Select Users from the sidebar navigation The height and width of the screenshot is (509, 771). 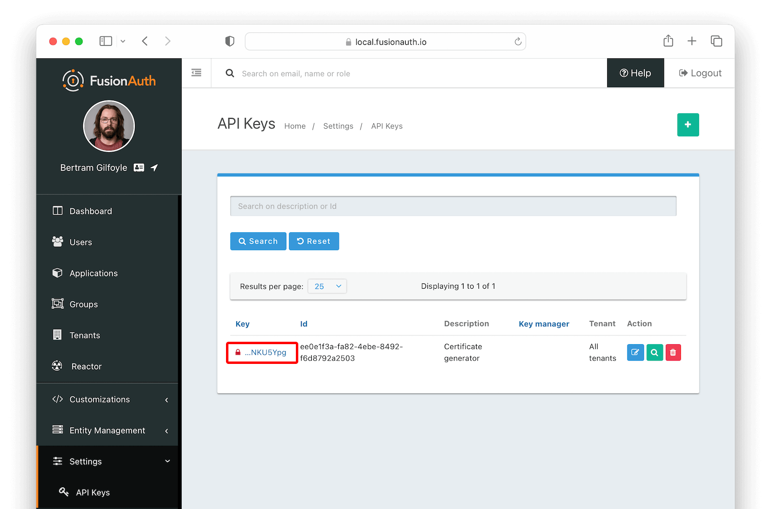(80, 242)
